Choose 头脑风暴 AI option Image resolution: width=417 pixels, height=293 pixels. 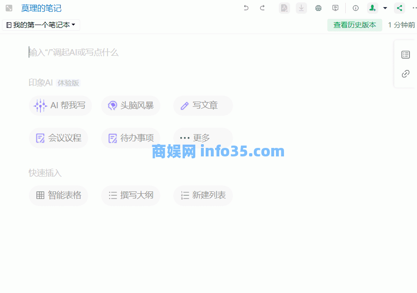coord(131,105)
